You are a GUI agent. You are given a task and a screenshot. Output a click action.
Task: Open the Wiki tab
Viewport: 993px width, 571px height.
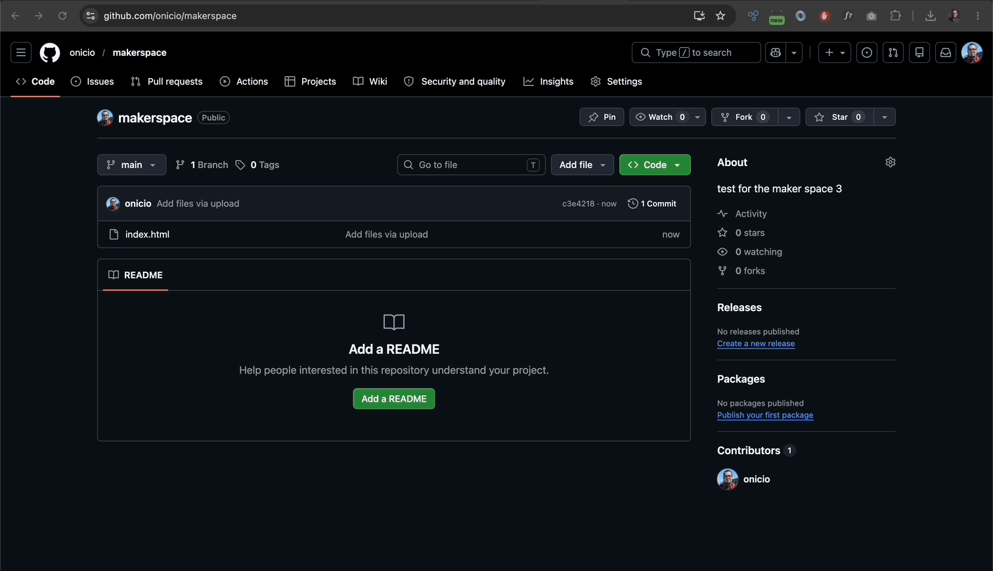click(370, 81)
